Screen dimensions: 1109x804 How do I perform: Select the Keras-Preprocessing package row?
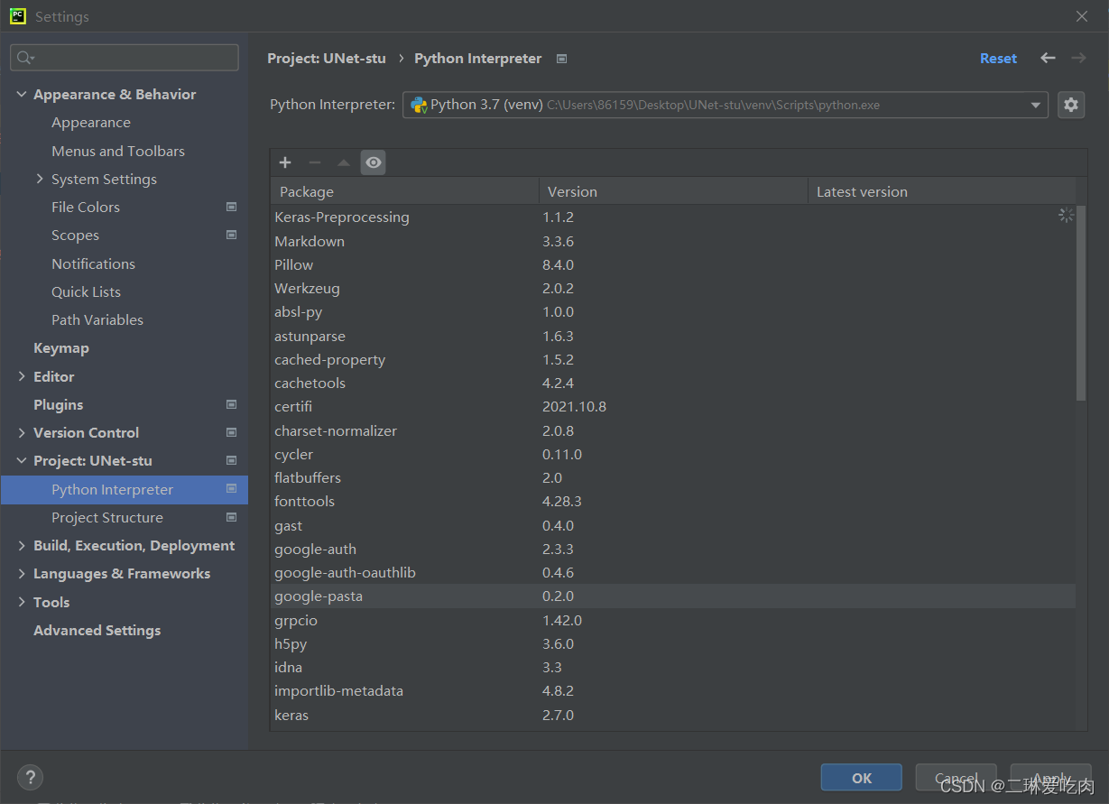(x=673, y=217)
